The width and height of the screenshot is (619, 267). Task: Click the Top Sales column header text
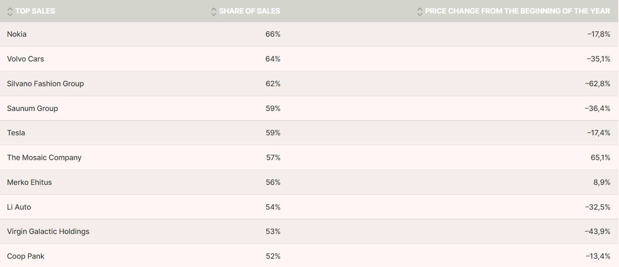point(35,11)
